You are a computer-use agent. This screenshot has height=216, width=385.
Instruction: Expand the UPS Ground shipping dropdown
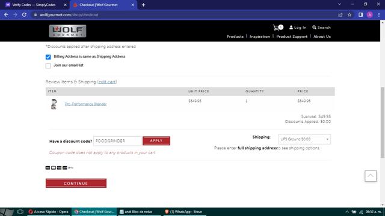304,139
